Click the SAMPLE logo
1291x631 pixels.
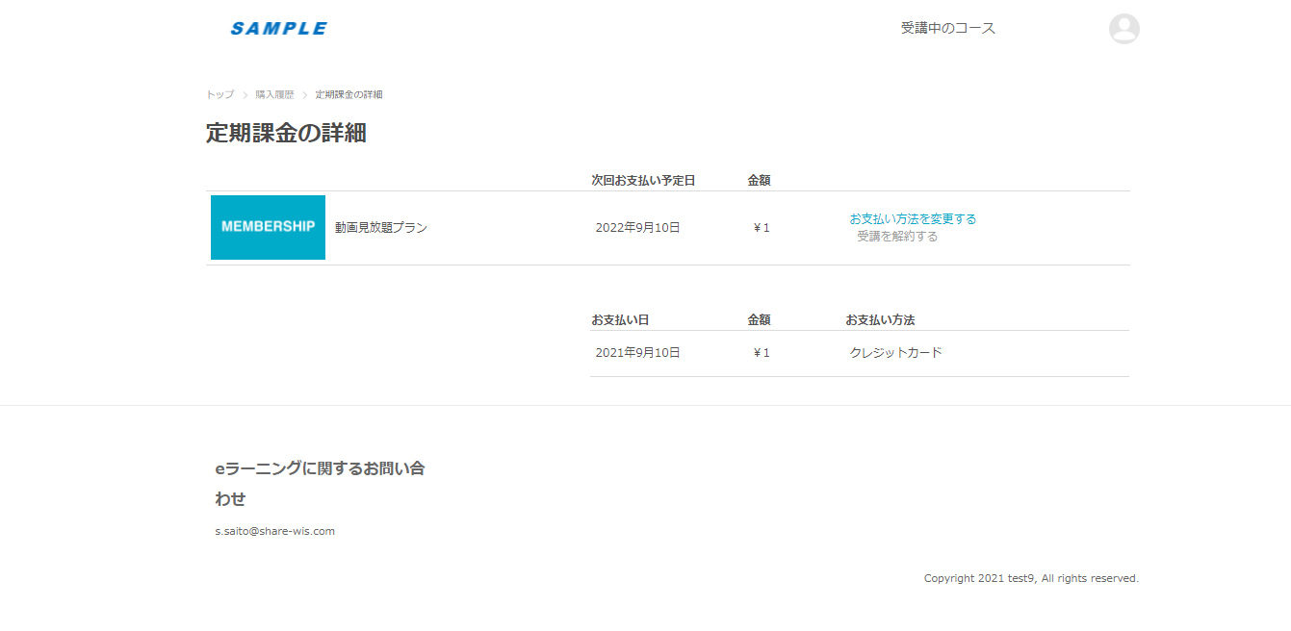(278, 29)
